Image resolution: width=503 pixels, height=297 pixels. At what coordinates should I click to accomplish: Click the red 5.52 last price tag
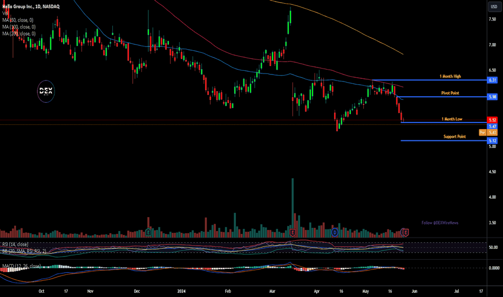click(x=492, y=120)
